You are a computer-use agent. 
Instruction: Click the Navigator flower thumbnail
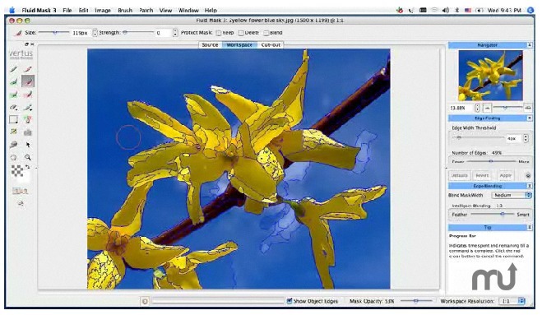pos(490,76)
